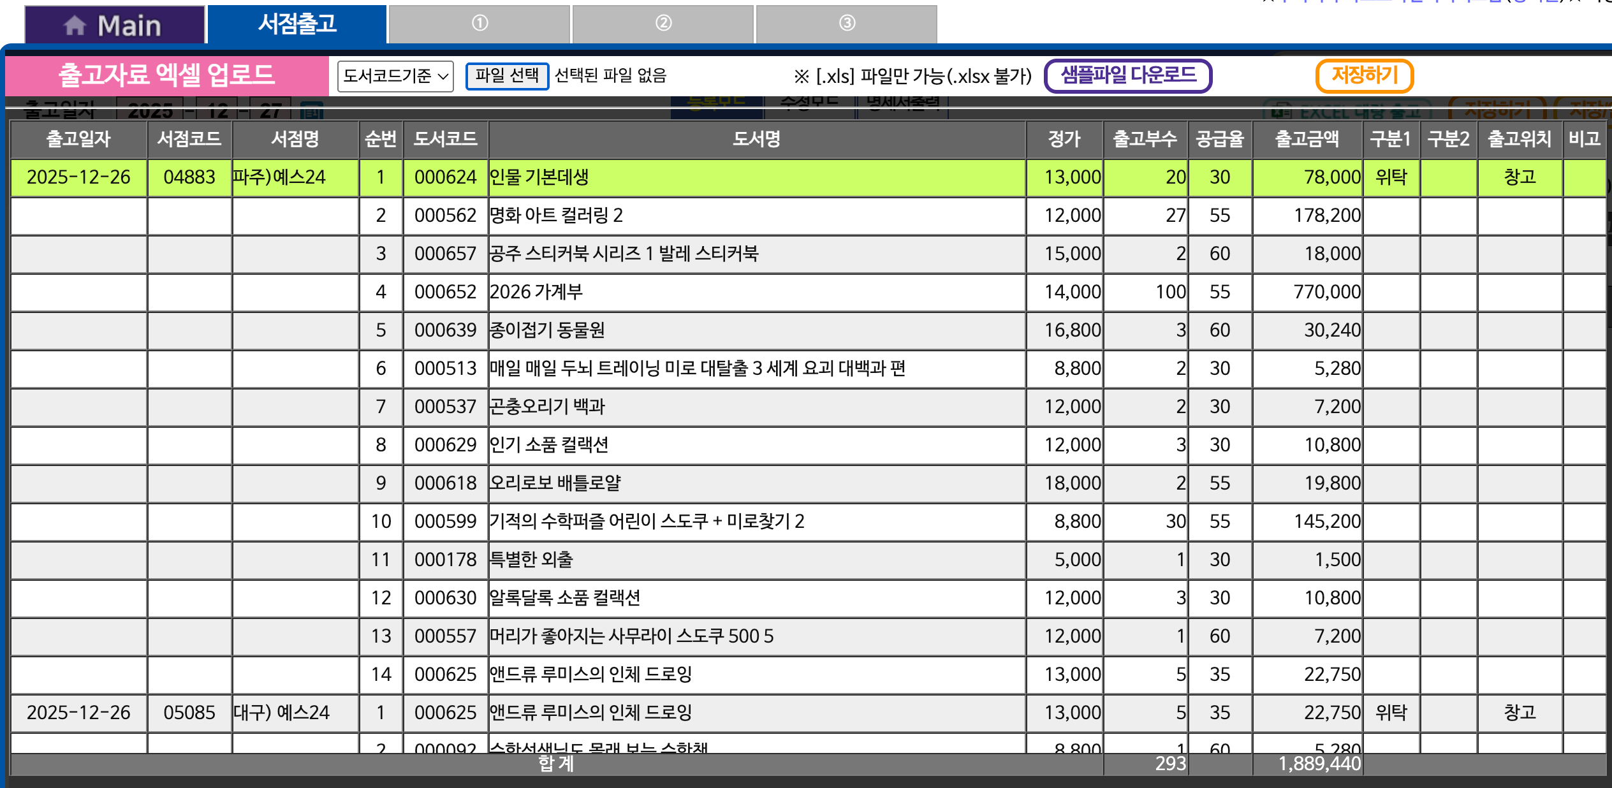Click the 합계 total row label

coord(556,764)
